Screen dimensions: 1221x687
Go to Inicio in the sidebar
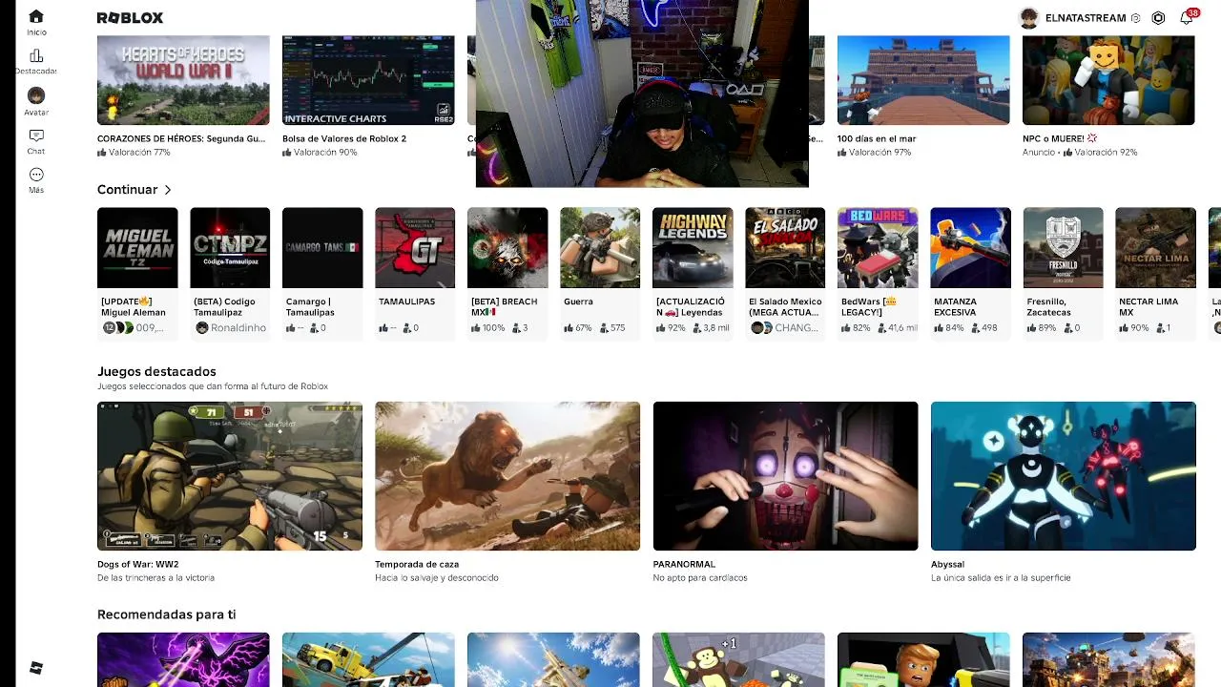point(36,22)
